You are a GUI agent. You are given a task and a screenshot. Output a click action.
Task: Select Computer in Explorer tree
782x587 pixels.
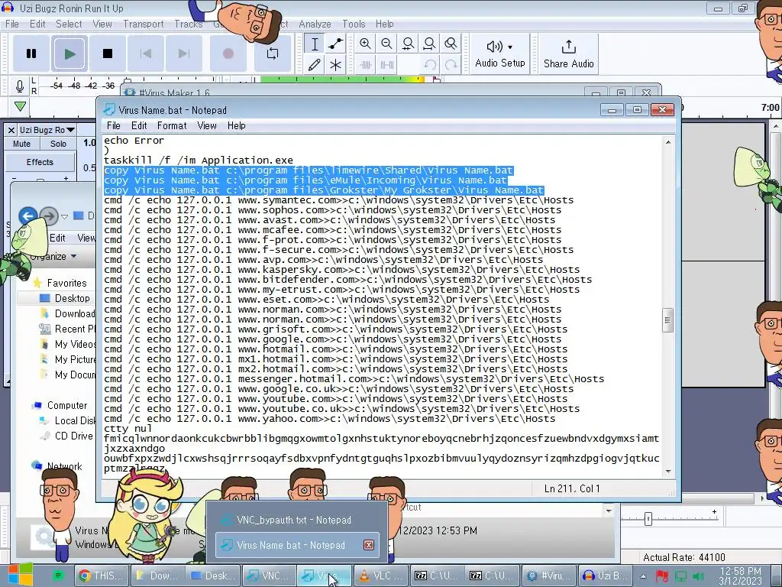(x=60, y=405)
